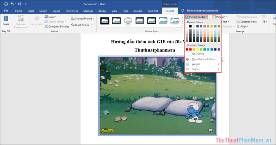Open the Rotate objects dropdown
This screenshot has width=276, height=145.
click(265, 21)
